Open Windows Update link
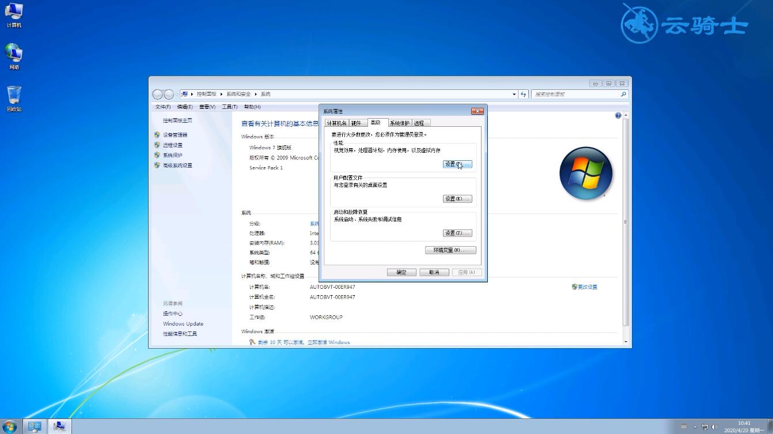773x434 pixels. point(183,324)
